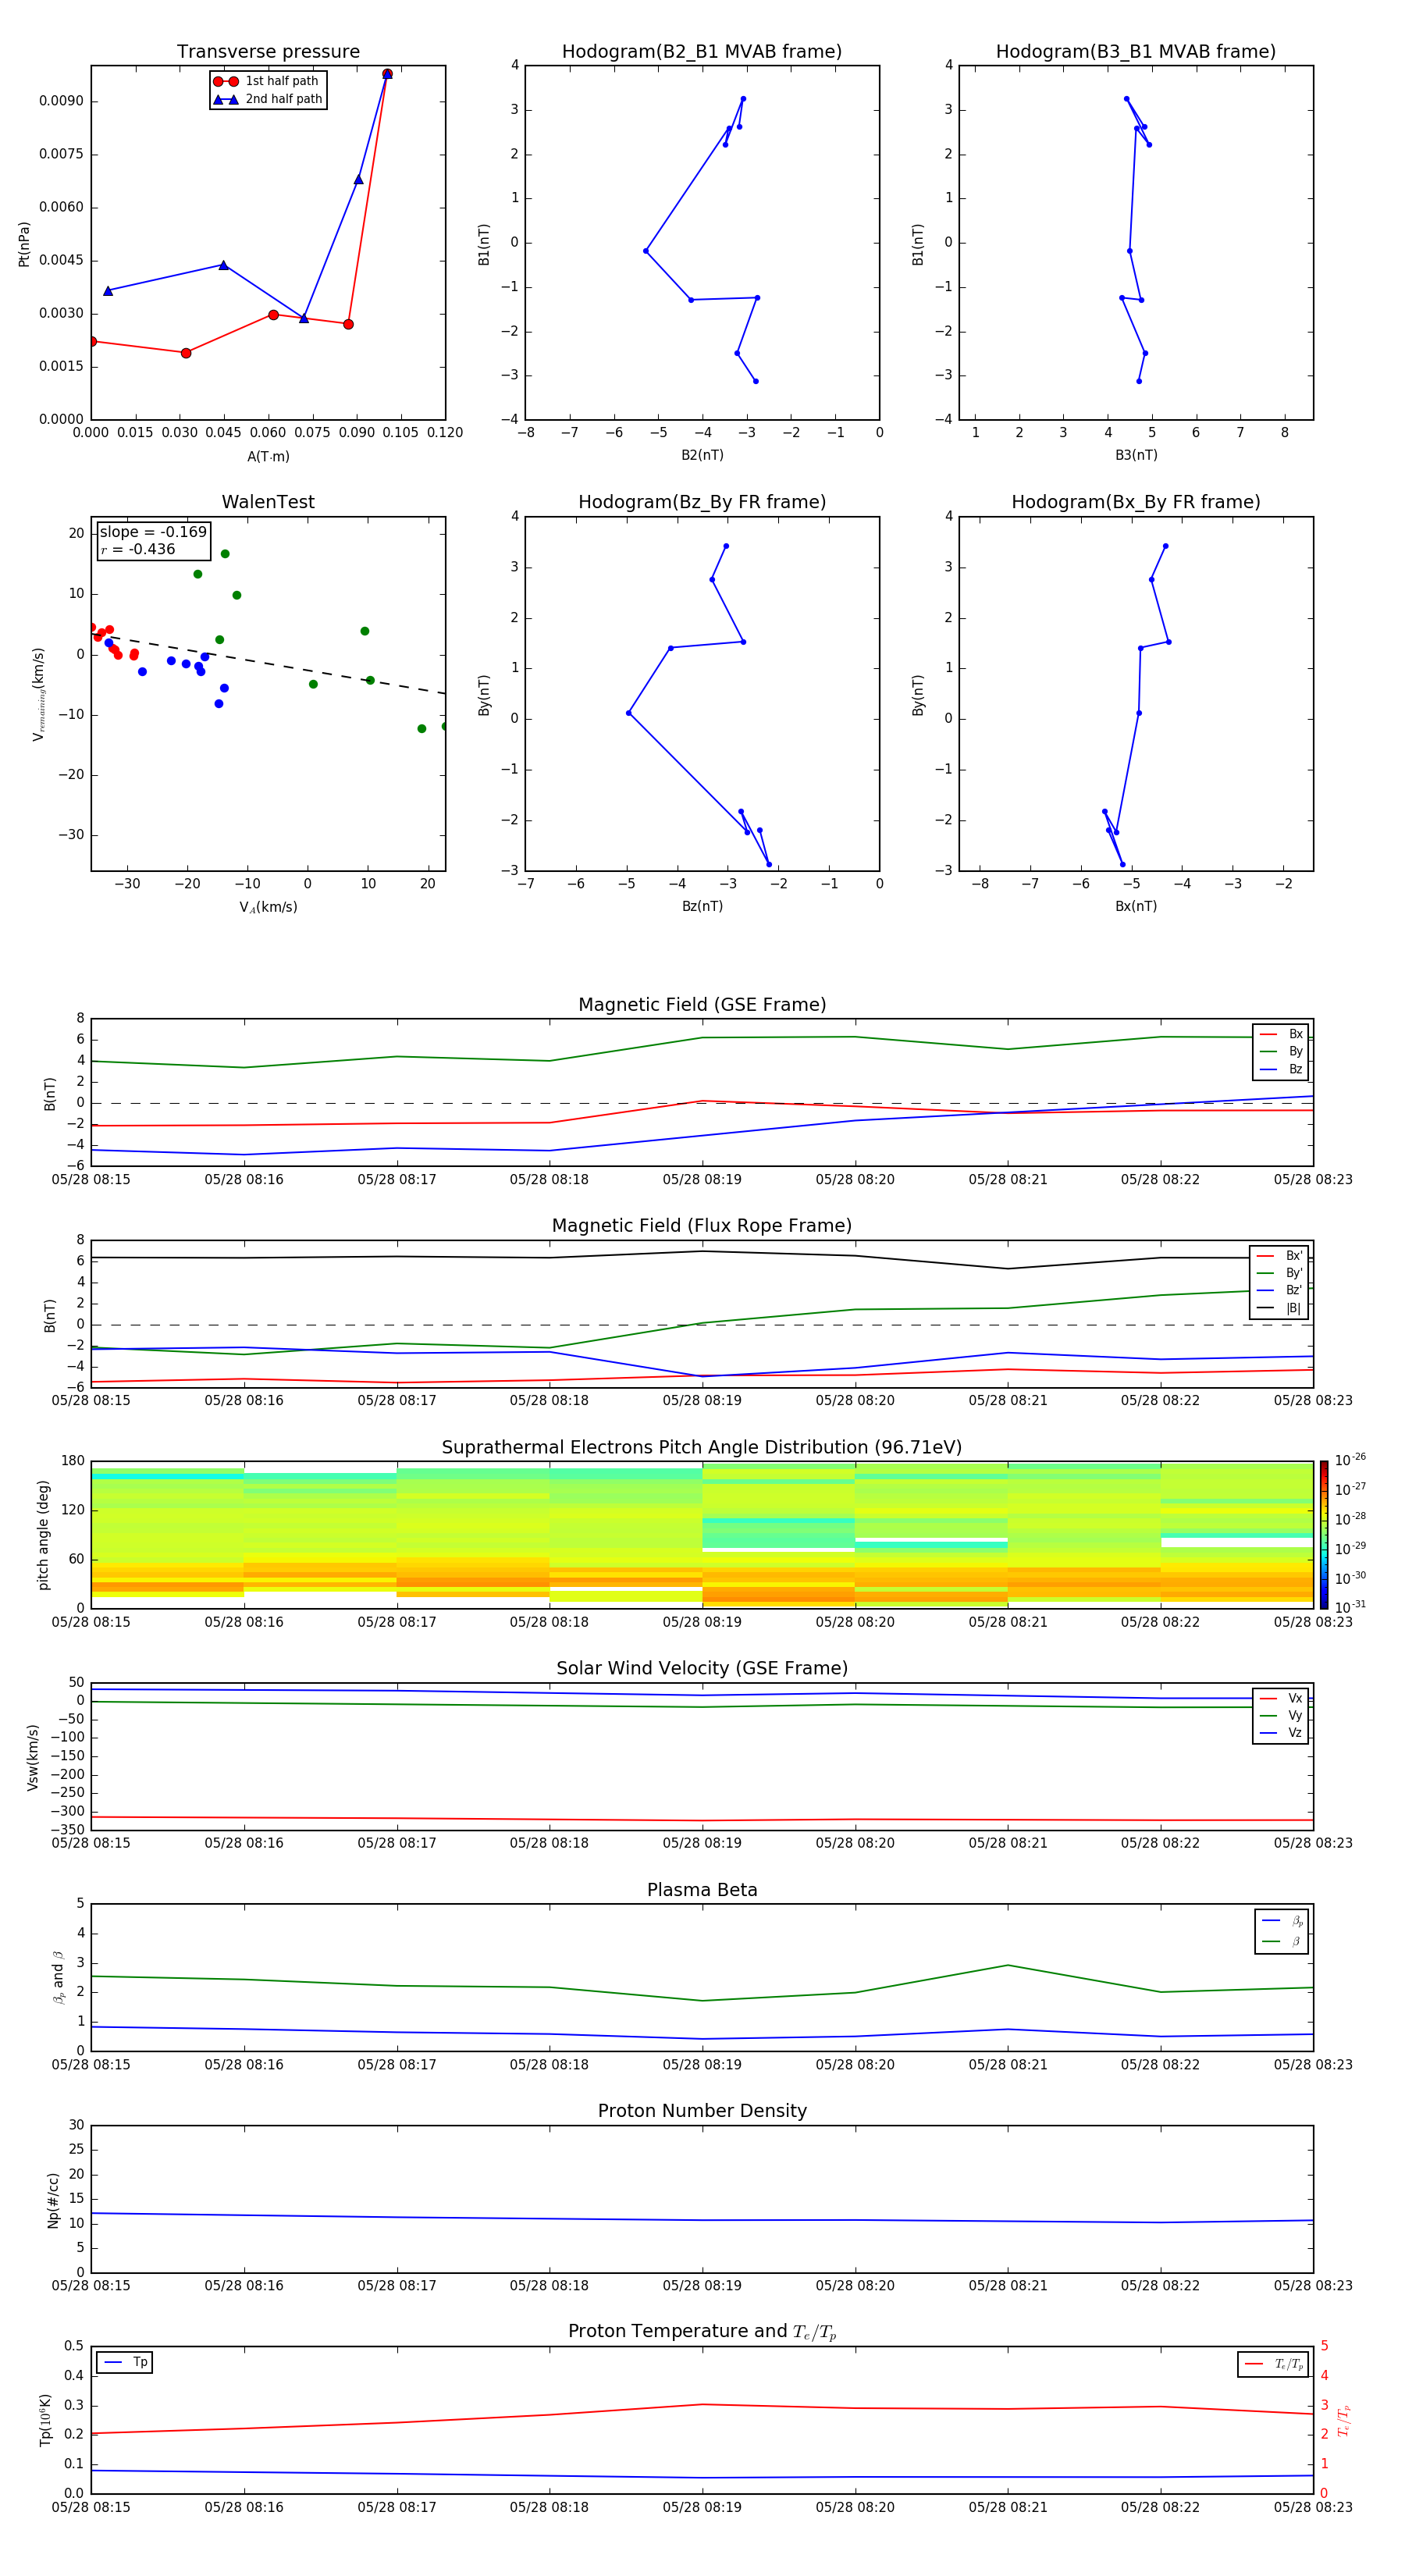Click the 'Bz(nT)' x-axis label
Screen dimensions: 1405x2576
(702, 906)
